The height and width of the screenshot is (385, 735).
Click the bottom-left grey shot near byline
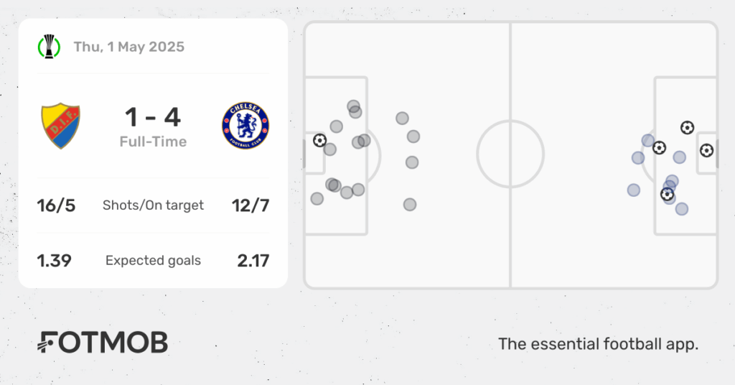pos(317,199)
